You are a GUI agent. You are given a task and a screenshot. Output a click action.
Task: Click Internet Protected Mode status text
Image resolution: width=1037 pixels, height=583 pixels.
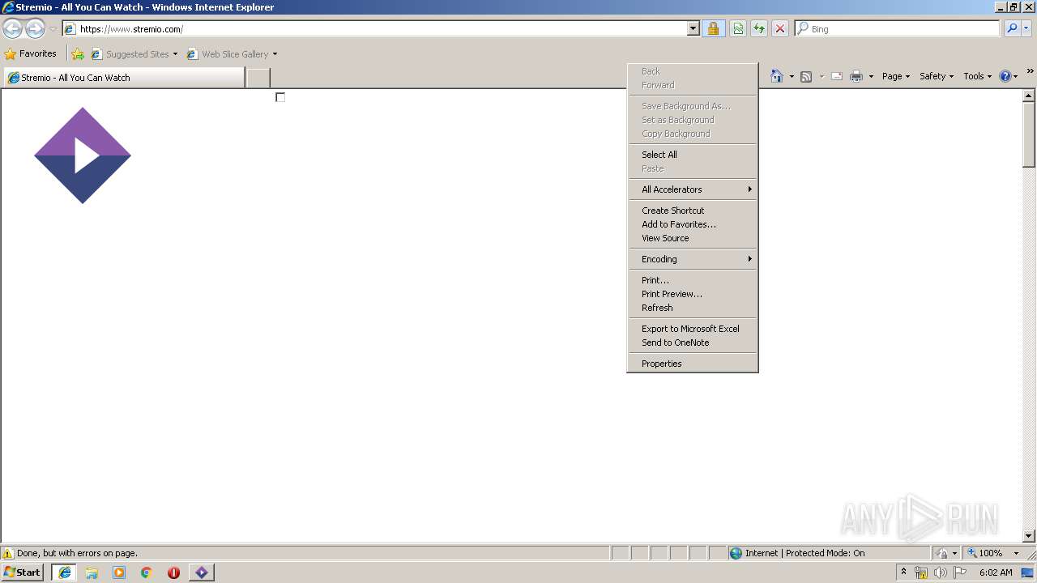click(804, 553)
